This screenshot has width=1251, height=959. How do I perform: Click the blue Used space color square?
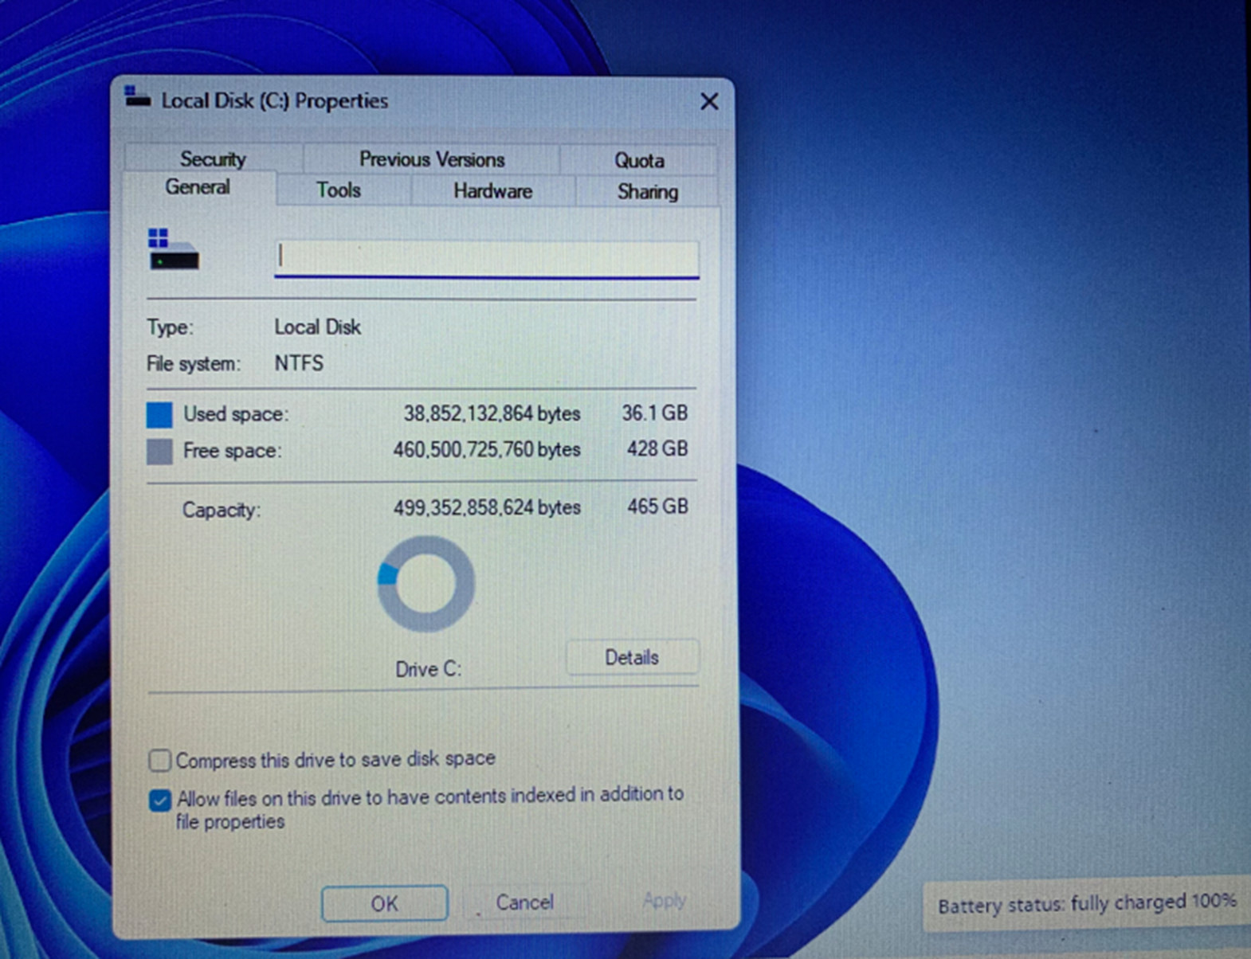(159, 415)
